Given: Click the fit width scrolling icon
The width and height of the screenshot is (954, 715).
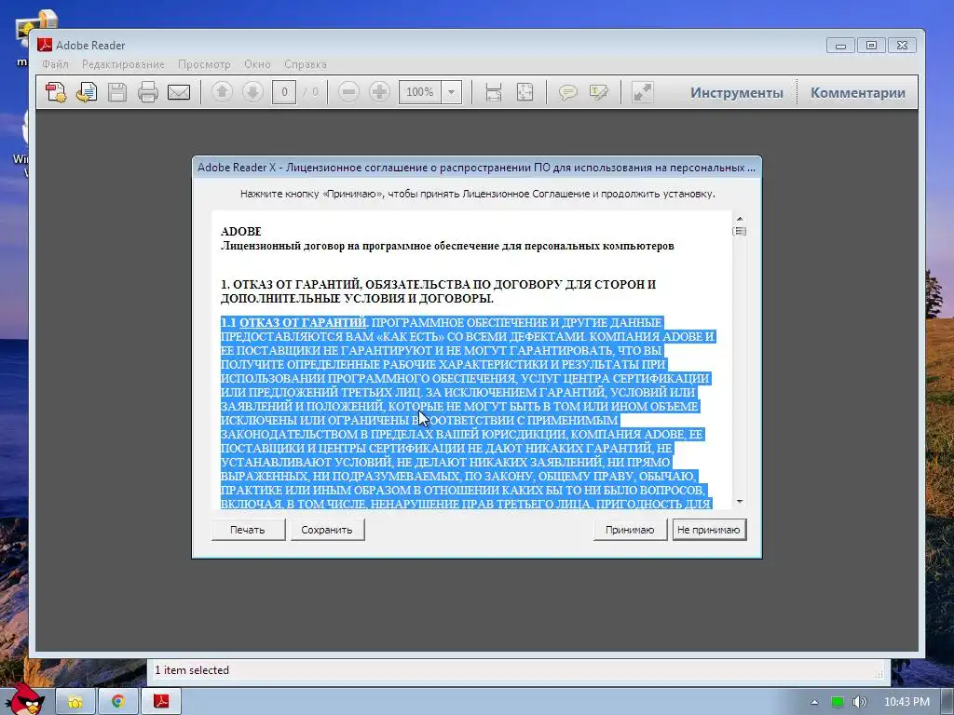Looking at the screenshot, I should click(494, 92).
